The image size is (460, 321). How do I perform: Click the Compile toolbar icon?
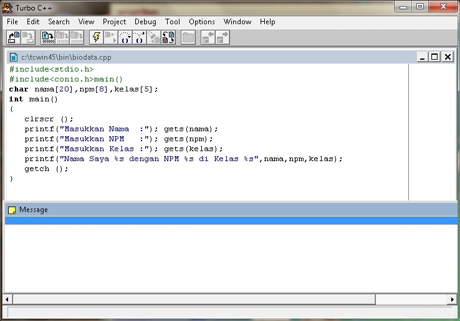coord(48,37)
